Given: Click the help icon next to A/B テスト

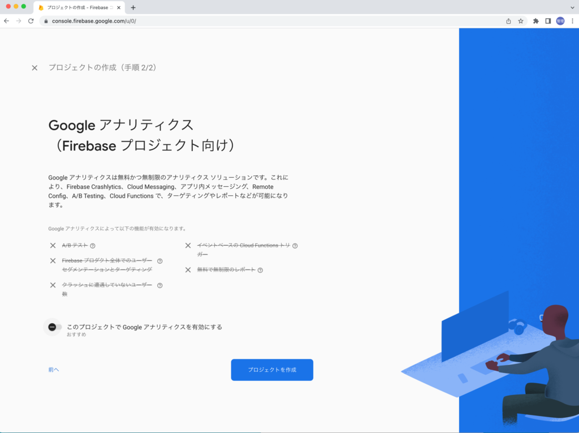Looking at the screenshot, I should (x=93, y=246).
